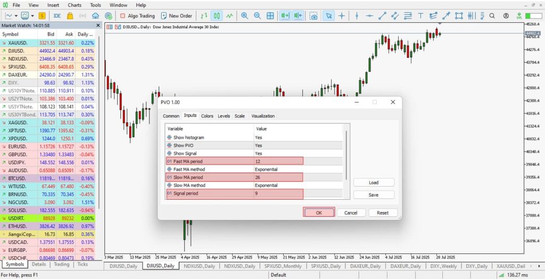Select the crosshair tool
This screenshot has width=545, height=279.
click(342, 15)
